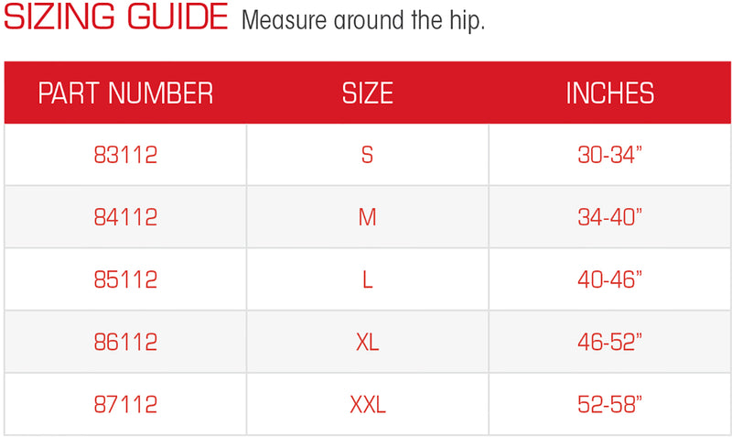
Task: Click the 52-58" inches cell
Action: pos(609,404)
